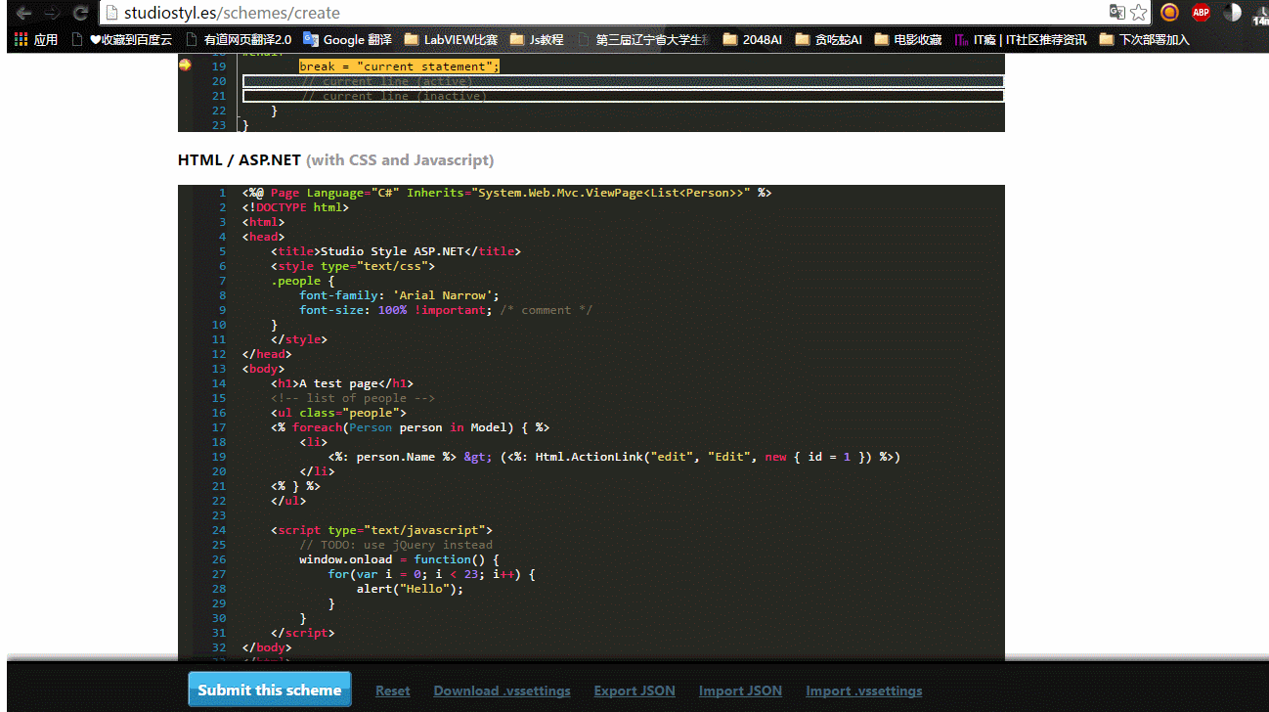Reload the page with refresh icon

pos(81,13)
